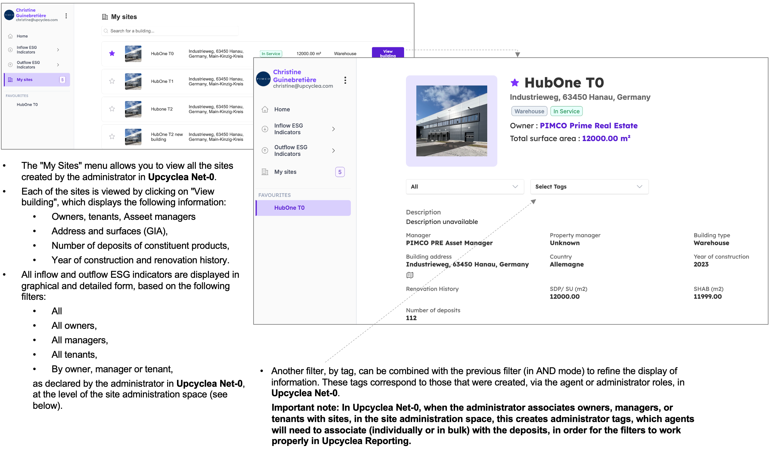This screenshot has width=771, height=451.
Task: Click the search magnifier icon in building search
Action: (x=106, y=31)
